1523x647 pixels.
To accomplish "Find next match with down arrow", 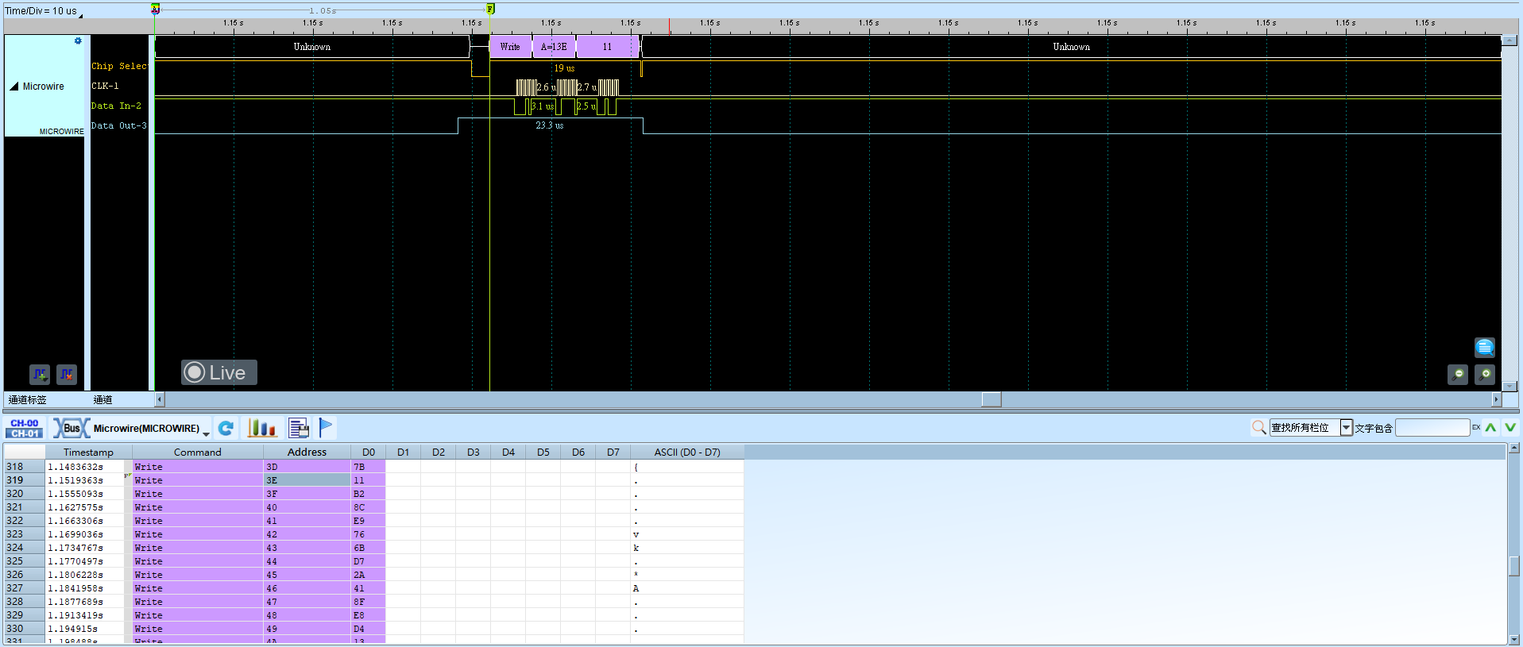I will 1509,428.
